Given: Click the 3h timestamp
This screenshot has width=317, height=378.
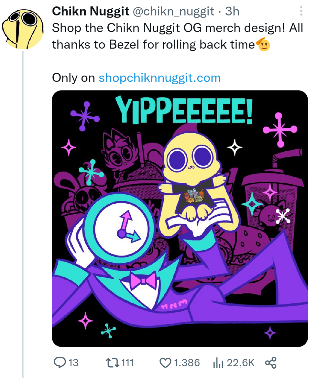Looking at the screenshot, I should coord(232,11).
